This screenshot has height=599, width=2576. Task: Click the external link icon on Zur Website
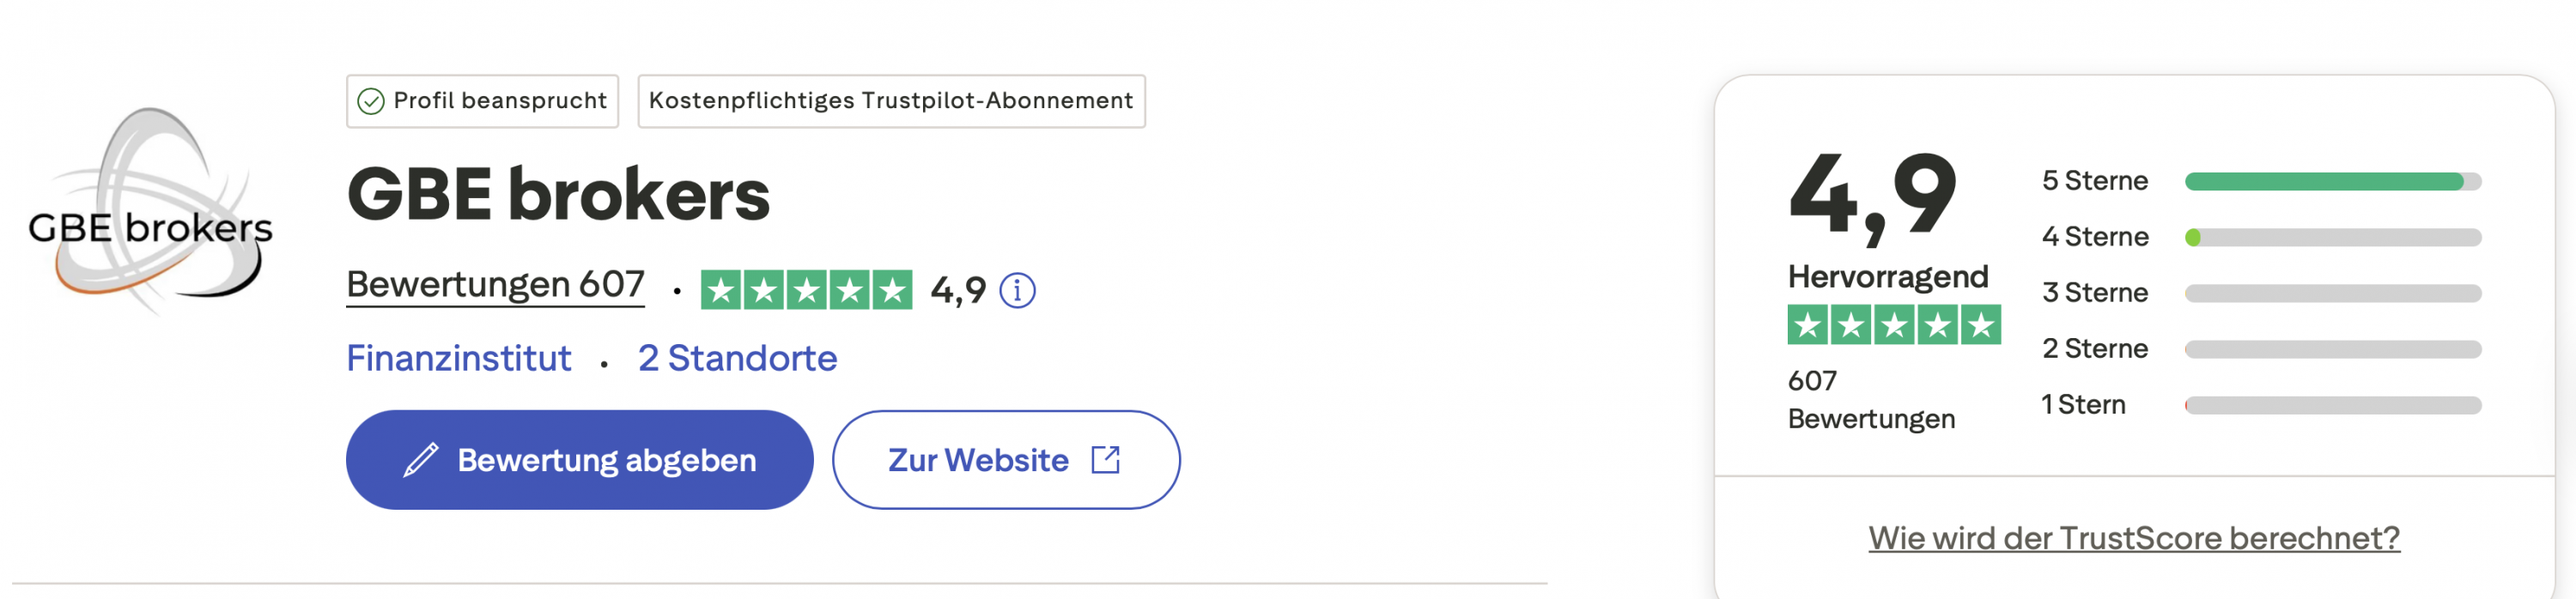coord(1105,460)
